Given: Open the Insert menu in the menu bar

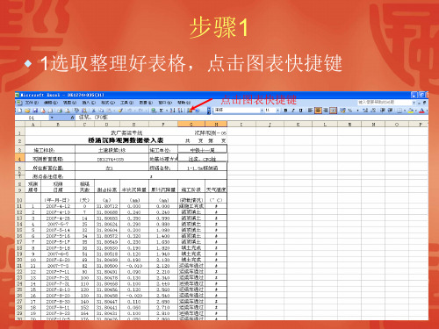Looking at the screenshot, I should (x=89, y=103).
